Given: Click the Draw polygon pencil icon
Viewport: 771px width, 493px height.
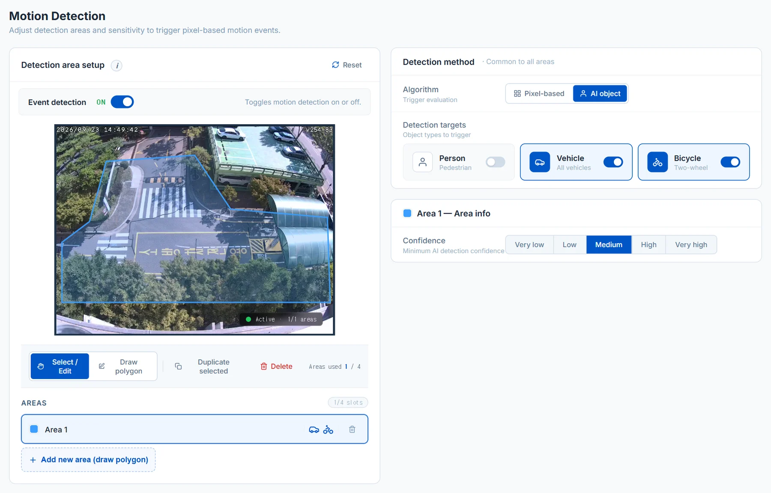Looking at the screenshot, I should pyautogui.click(x=102, y=366).
